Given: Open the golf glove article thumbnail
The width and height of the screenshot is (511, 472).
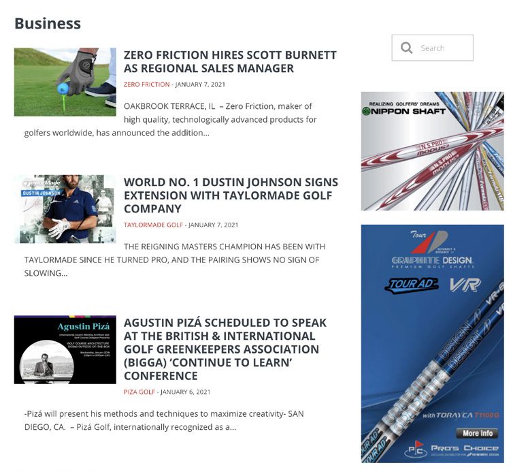Looking at the screenshot, I should [65, 82].
